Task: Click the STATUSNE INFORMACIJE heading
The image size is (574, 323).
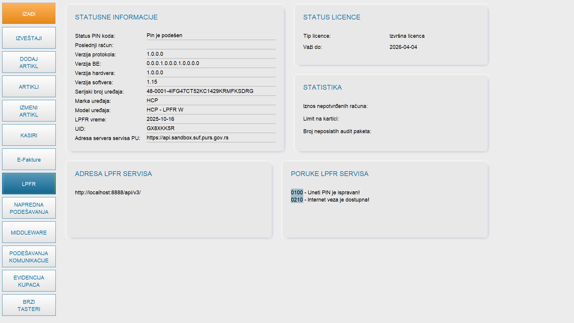Action: [x=116, y=17]
